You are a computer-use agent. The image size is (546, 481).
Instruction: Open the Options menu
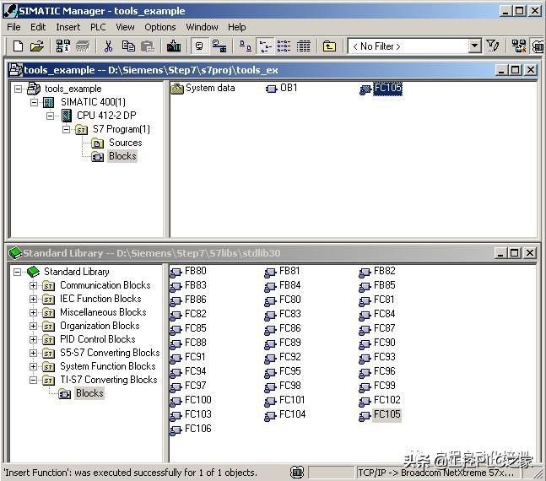(x=159, y=27)
